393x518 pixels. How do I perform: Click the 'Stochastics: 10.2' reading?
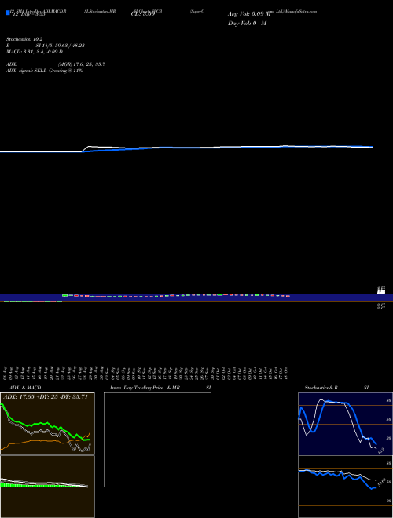point(24,39)
